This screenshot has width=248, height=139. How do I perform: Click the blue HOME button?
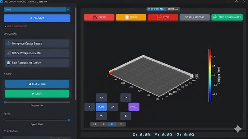point(101,107)
